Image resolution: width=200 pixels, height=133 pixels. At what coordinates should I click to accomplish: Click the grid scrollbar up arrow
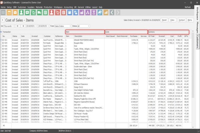(x=193, y=31)
